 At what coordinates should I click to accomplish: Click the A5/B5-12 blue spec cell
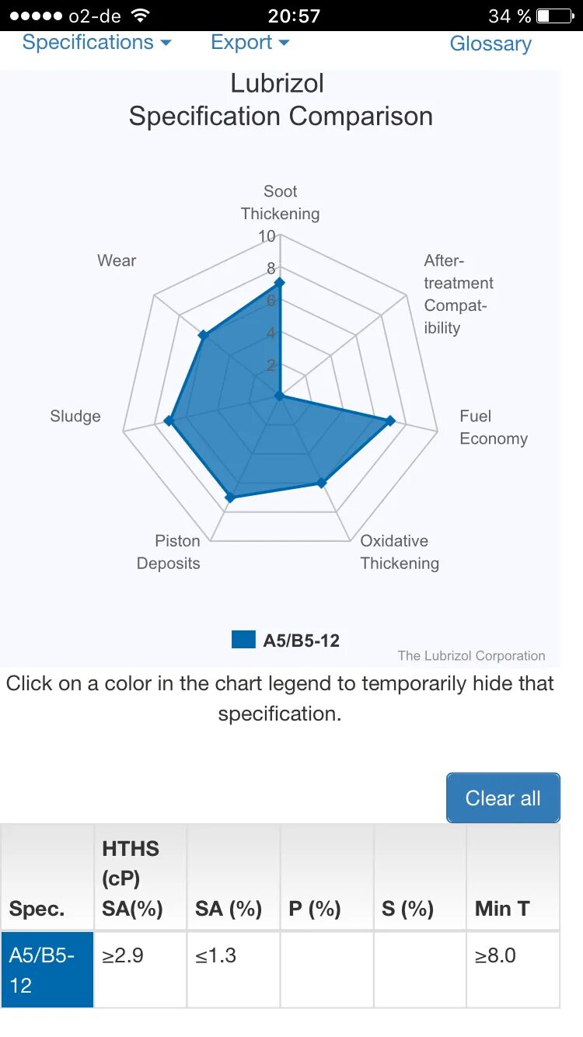pyautogui.click(x=47, y=969)
